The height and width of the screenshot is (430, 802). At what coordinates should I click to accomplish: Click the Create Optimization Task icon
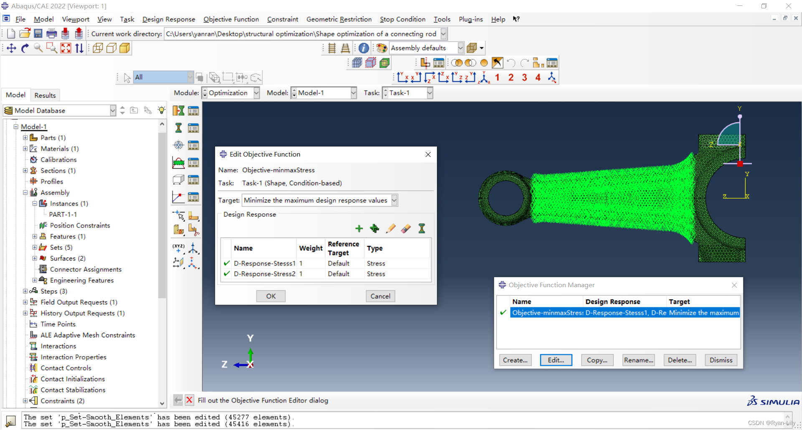coord(178,111)
